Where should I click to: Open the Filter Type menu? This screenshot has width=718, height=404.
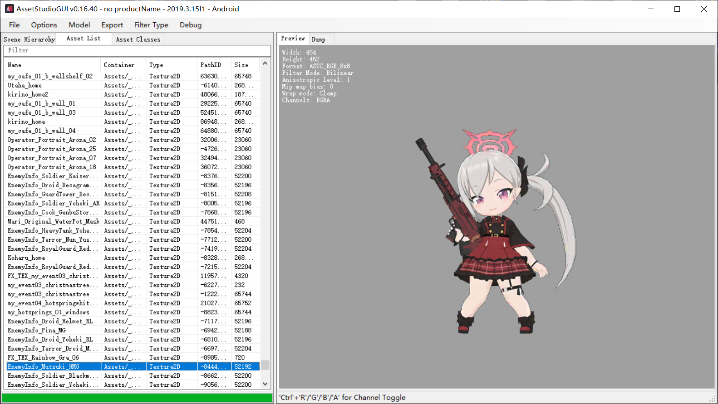pos(151,25)
